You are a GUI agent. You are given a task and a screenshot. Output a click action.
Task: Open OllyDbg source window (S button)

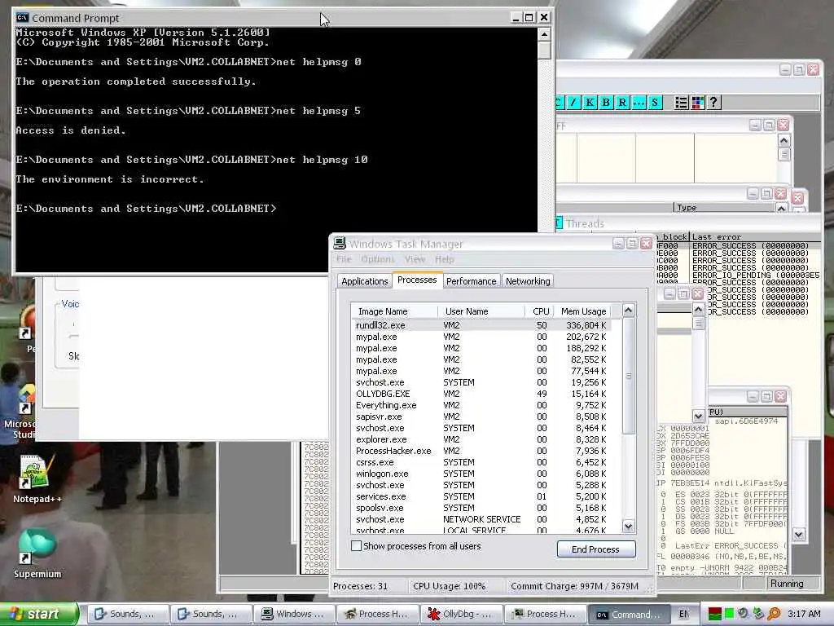click(x=656, y=102)
